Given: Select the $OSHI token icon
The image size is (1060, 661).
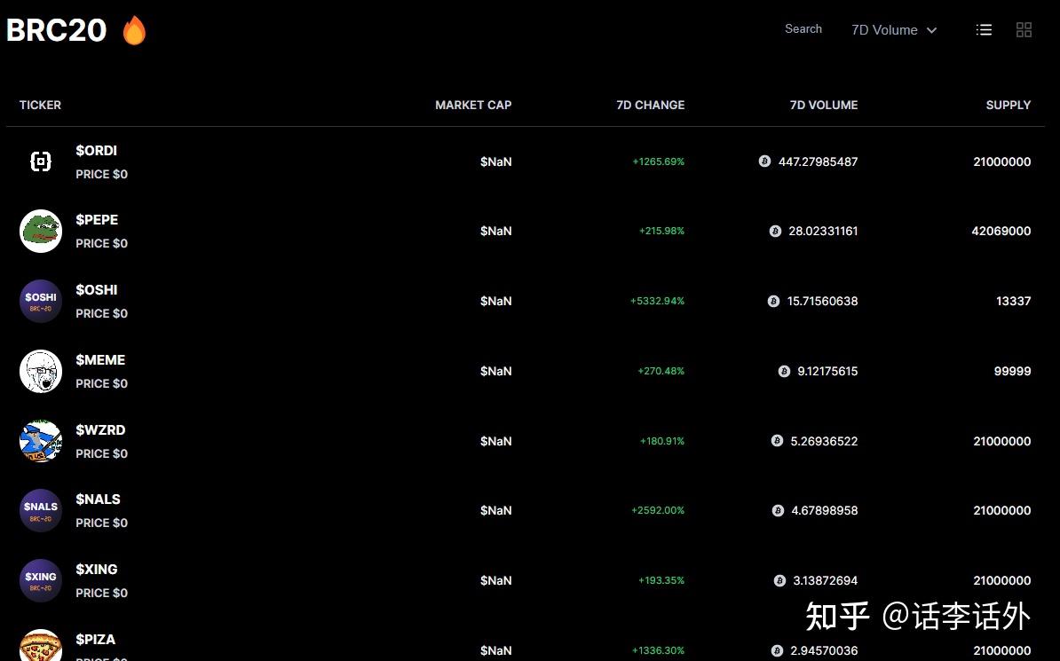Looking at the screenshot, I should click(40, 301).
